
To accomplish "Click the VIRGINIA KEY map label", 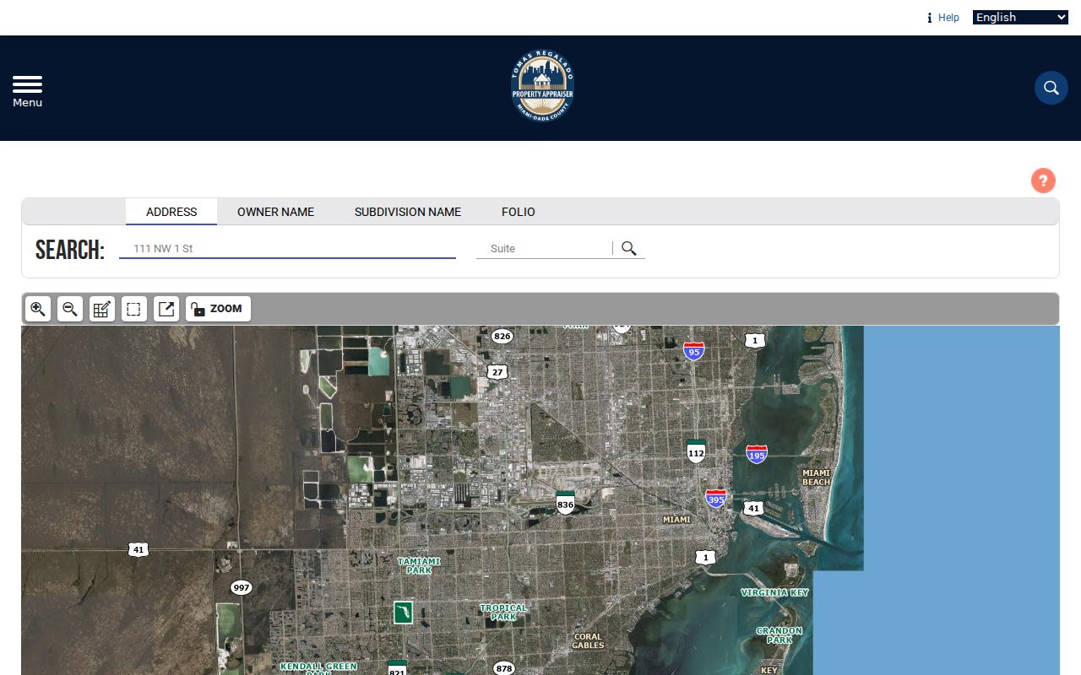I will [x=775, y=592].
